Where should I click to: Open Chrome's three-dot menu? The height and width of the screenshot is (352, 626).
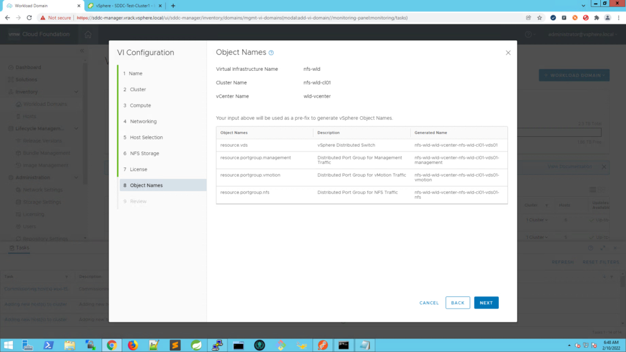pos(619,18)
